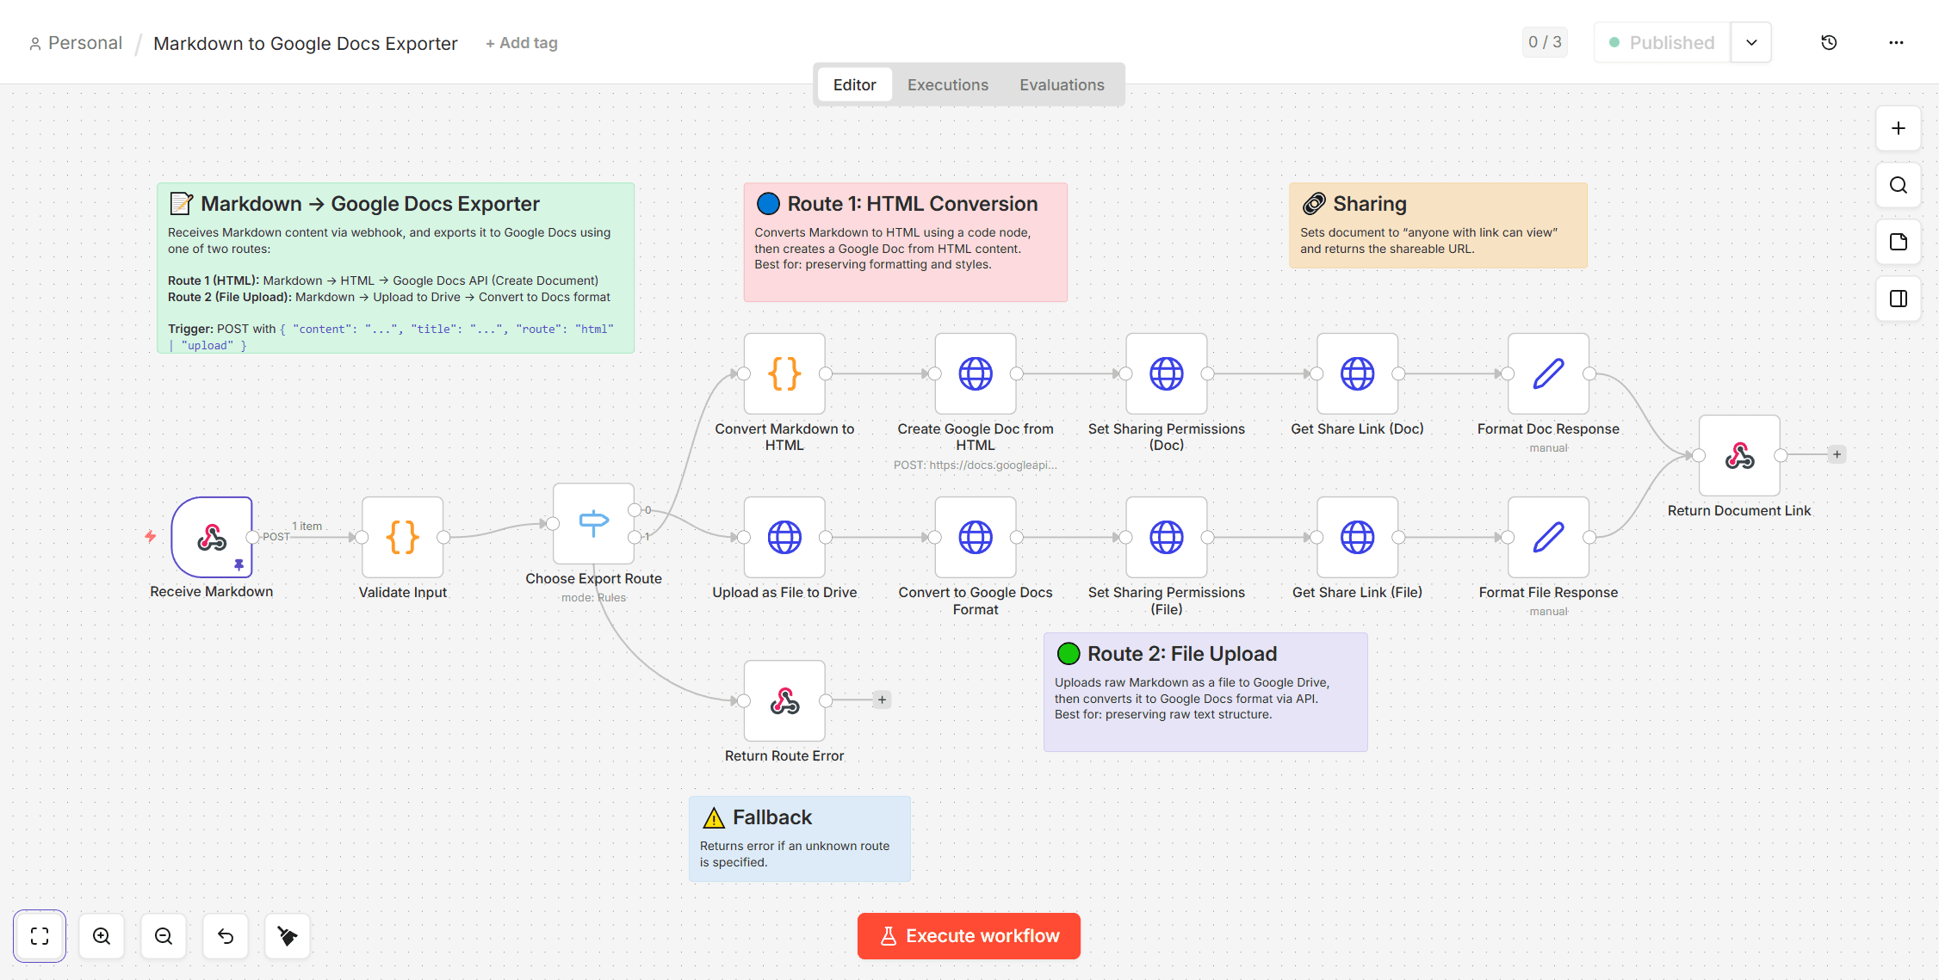Switch to the Executions tab

(x=947, y=84)
